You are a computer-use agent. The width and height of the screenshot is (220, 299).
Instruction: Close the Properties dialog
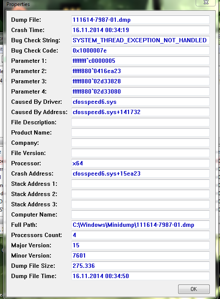click(206, 3)
